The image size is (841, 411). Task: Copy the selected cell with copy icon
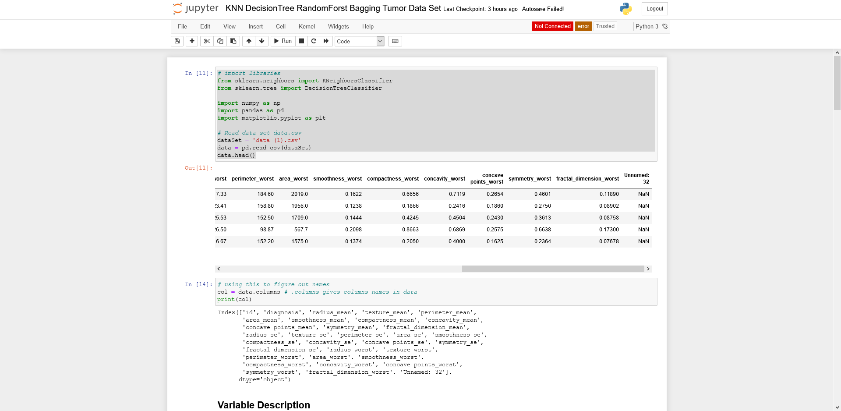coord(220,41)
